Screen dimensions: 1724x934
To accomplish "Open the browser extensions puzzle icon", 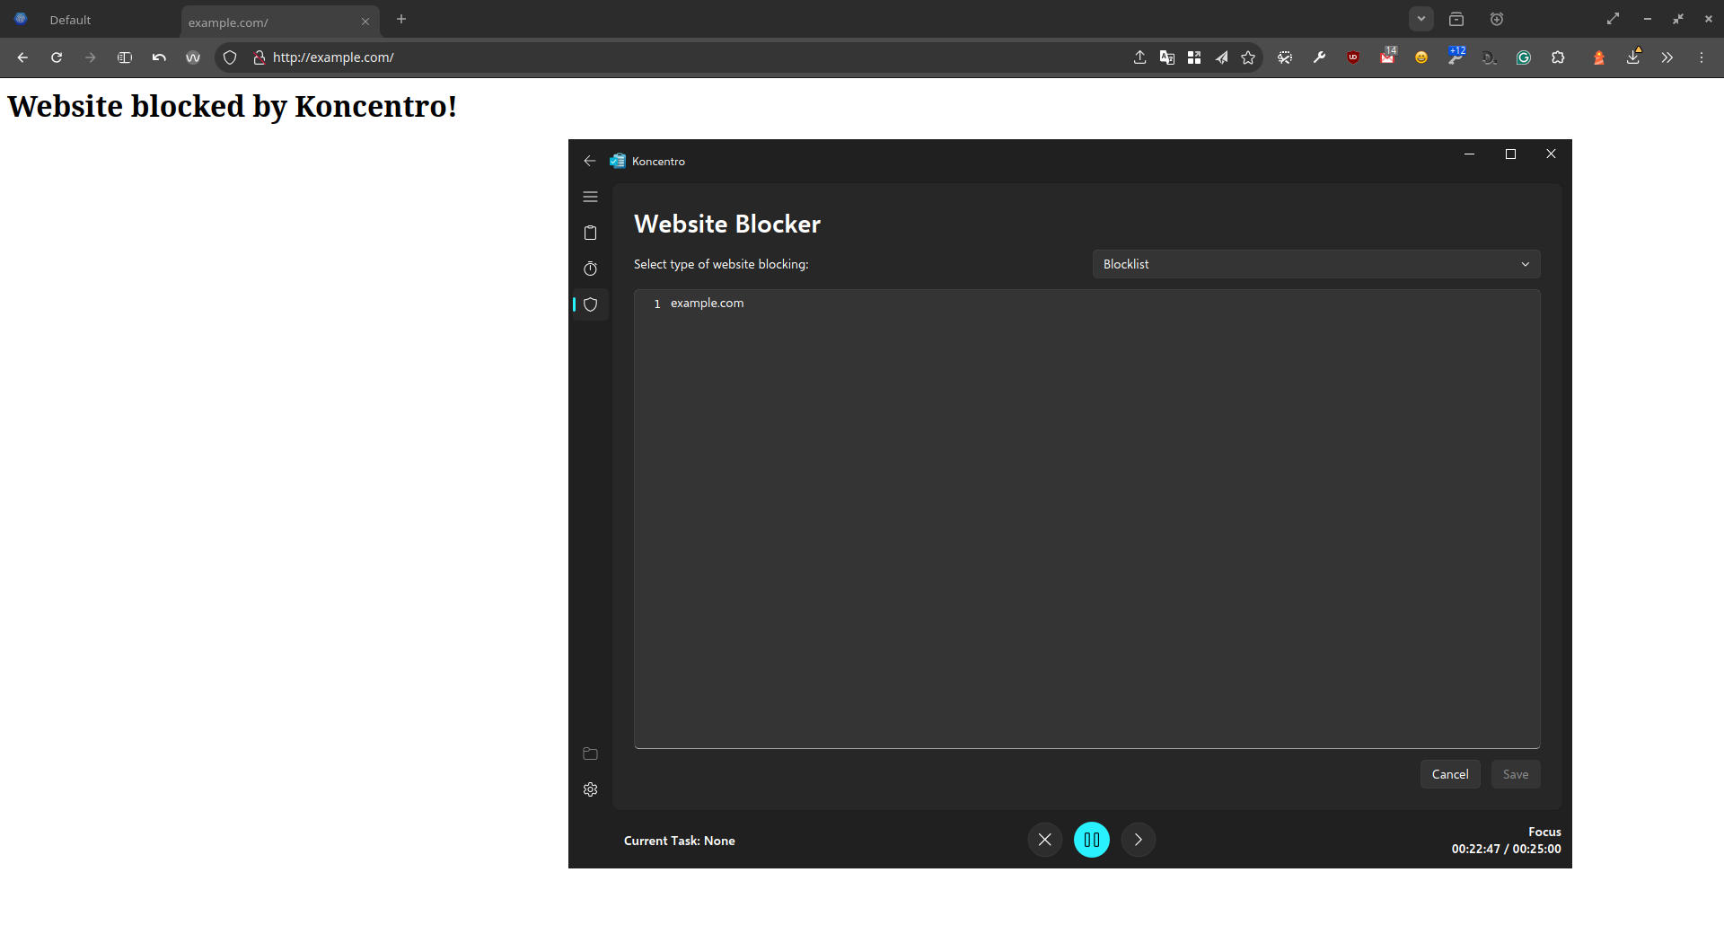I will pos(1559,57).
